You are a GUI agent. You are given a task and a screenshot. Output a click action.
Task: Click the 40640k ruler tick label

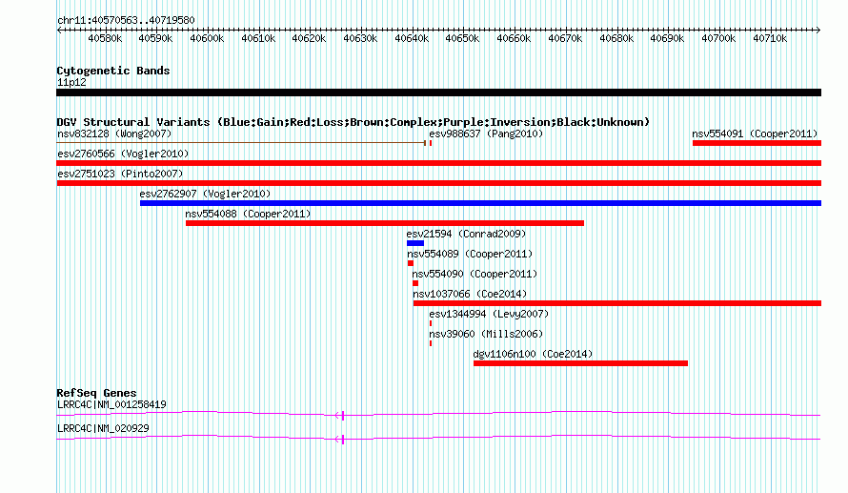(412, 38)
